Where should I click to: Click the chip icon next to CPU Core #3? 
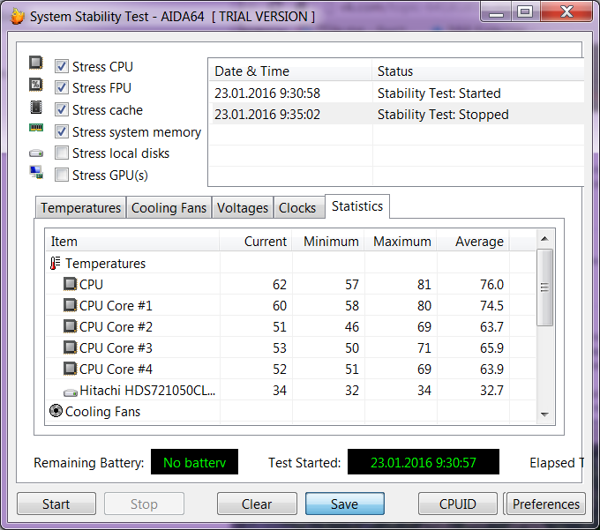coord(70,347)
